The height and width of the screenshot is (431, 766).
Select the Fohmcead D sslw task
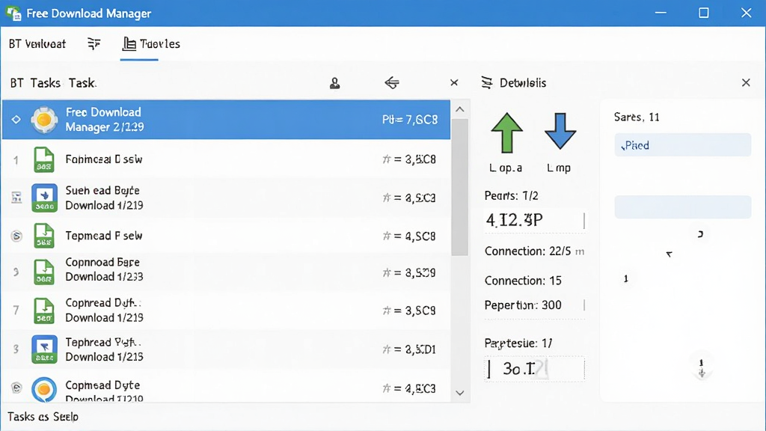click(226, 159)
